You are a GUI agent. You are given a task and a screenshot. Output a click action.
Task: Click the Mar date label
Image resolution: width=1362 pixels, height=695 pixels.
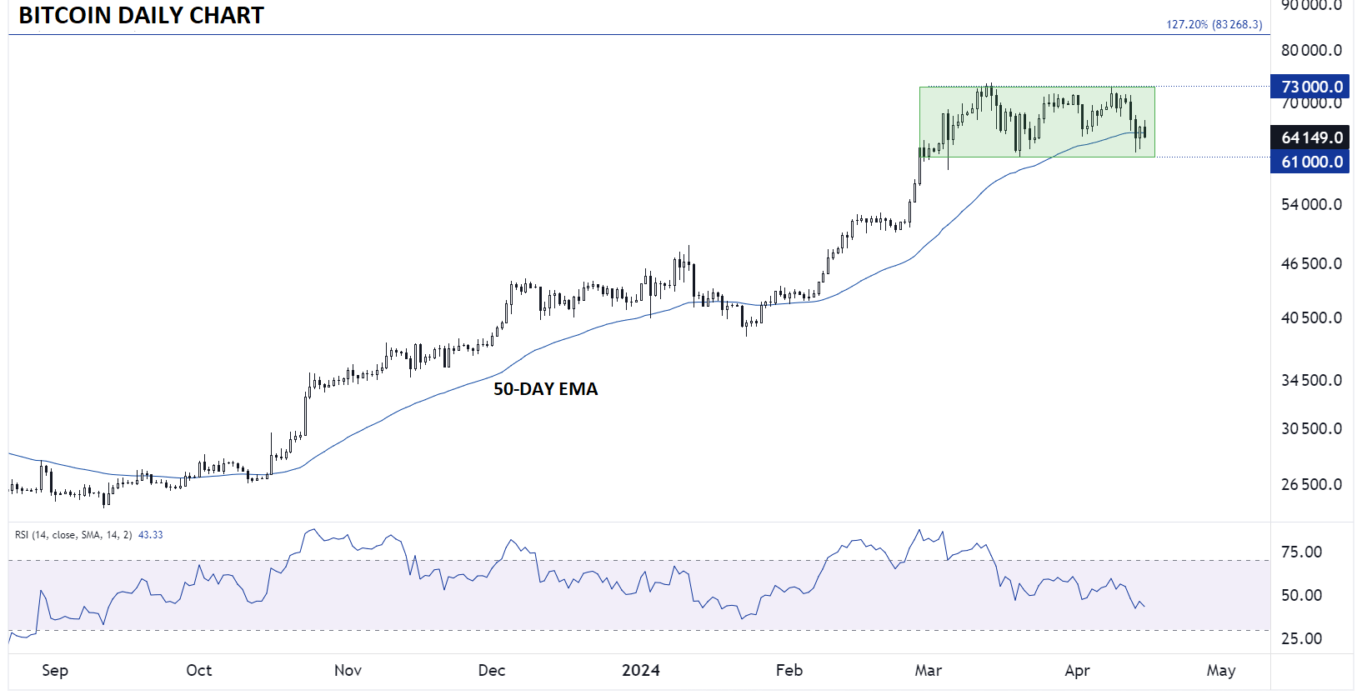pos(928,670)
